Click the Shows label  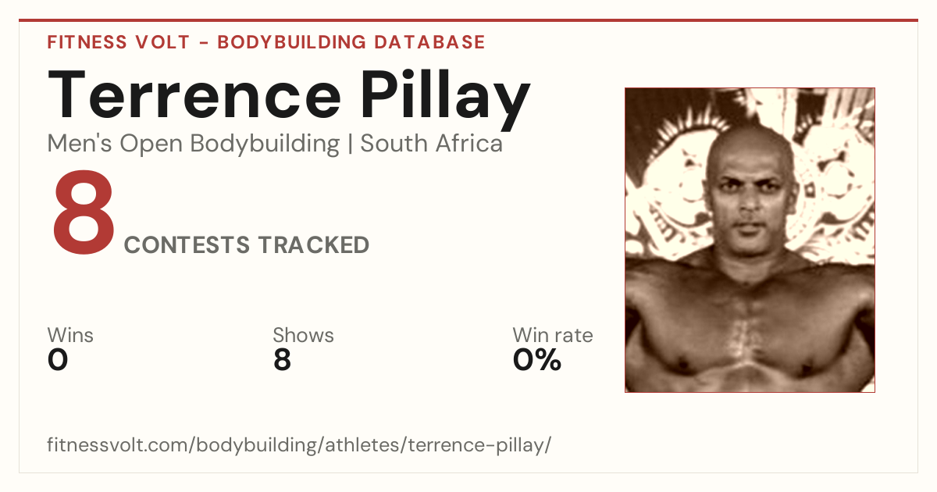pos(303,336)
